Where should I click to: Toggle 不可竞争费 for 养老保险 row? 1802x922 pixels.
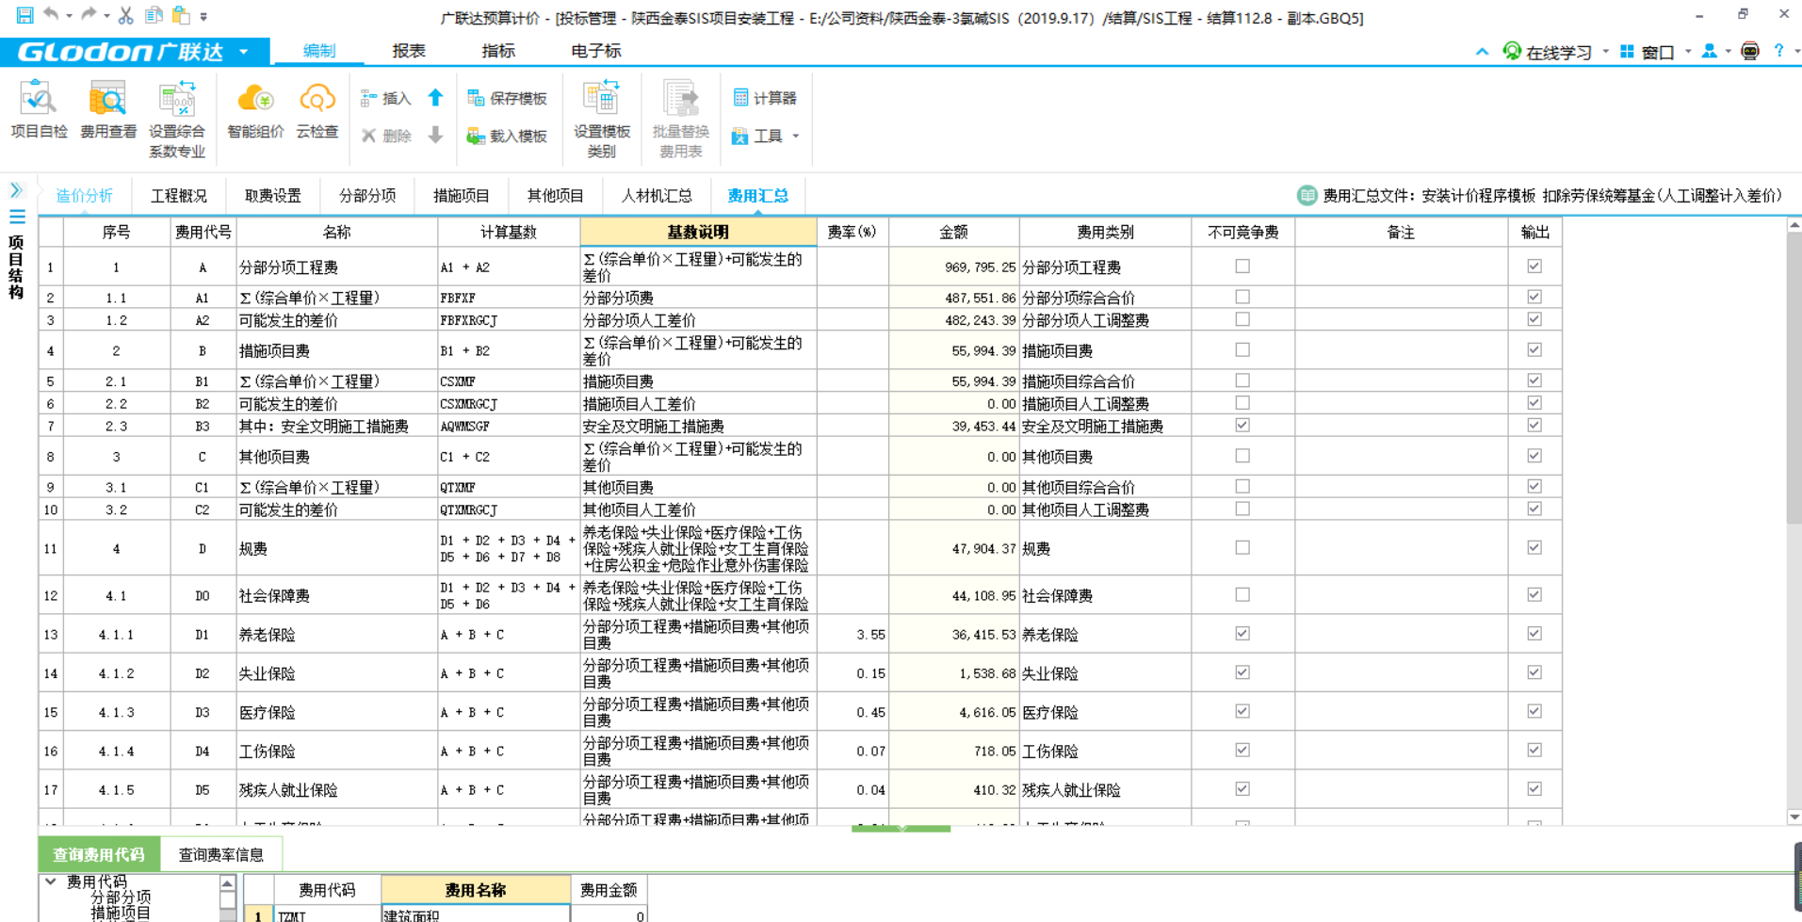1242,634
